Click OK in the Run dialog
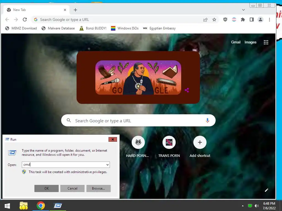The height and width of the screenshot is (211, 282). click(46, 188)
